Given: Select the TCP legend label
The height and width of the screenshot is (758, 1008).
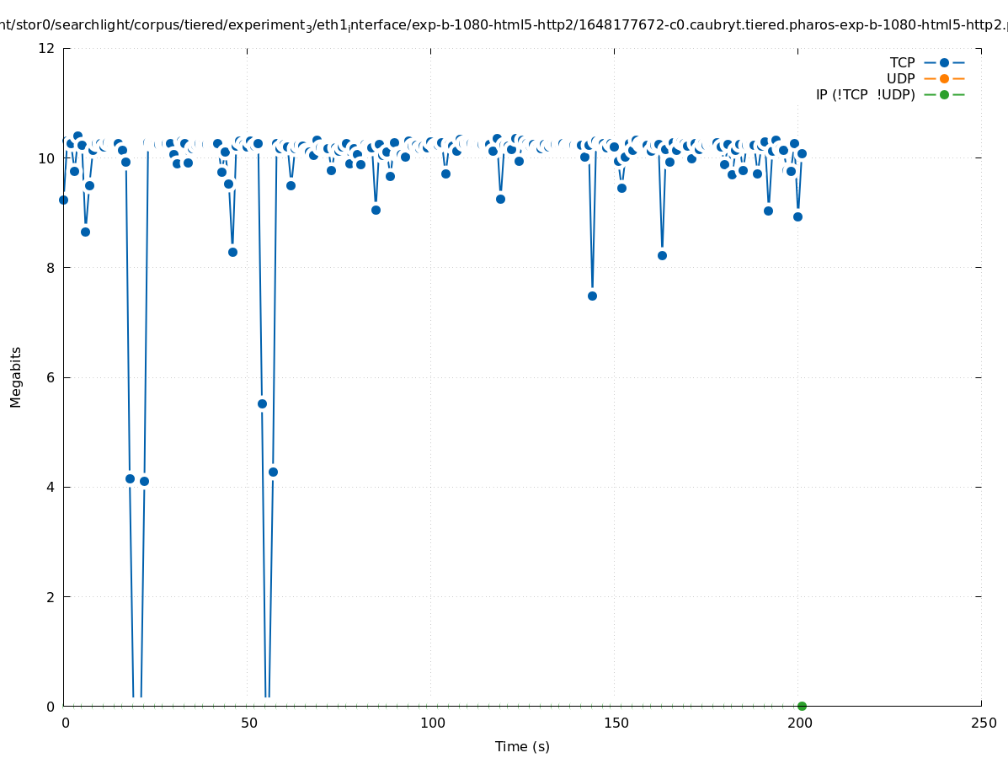Looking at the screenshot, I should coord(902,62).
